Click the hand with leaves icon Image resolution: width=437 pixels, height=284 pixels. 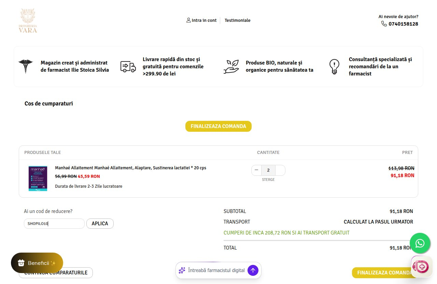231,67
